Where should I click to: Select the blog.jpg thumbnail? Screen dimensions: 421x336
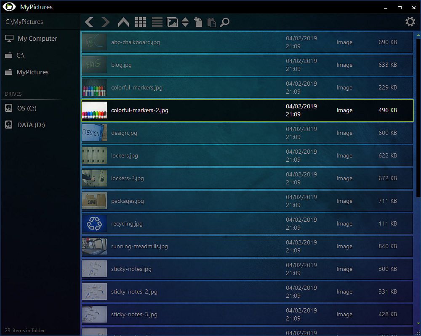[94, 65]
